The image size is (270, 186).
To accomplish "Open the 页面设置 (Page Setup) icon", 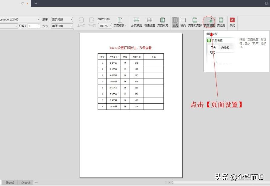I will [x=209, y=22].
